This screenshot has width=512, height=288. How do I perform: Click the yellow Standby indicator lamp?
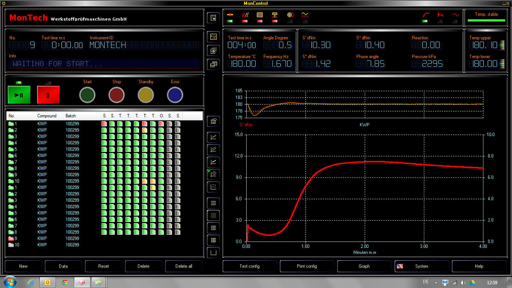click(x=146, y=94)
